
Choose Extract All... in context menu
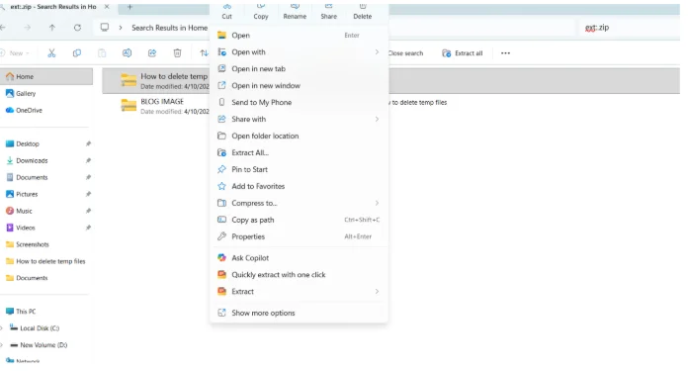coord(299,152)
